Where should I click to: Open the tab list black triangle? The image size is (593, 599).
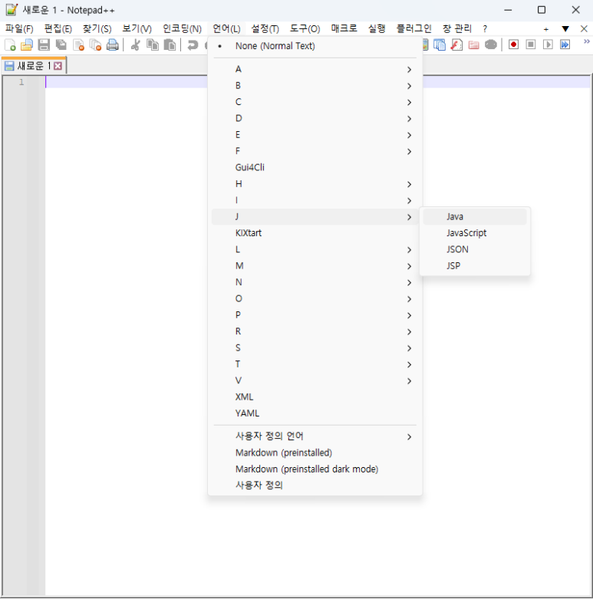click(x=565, y=28)
